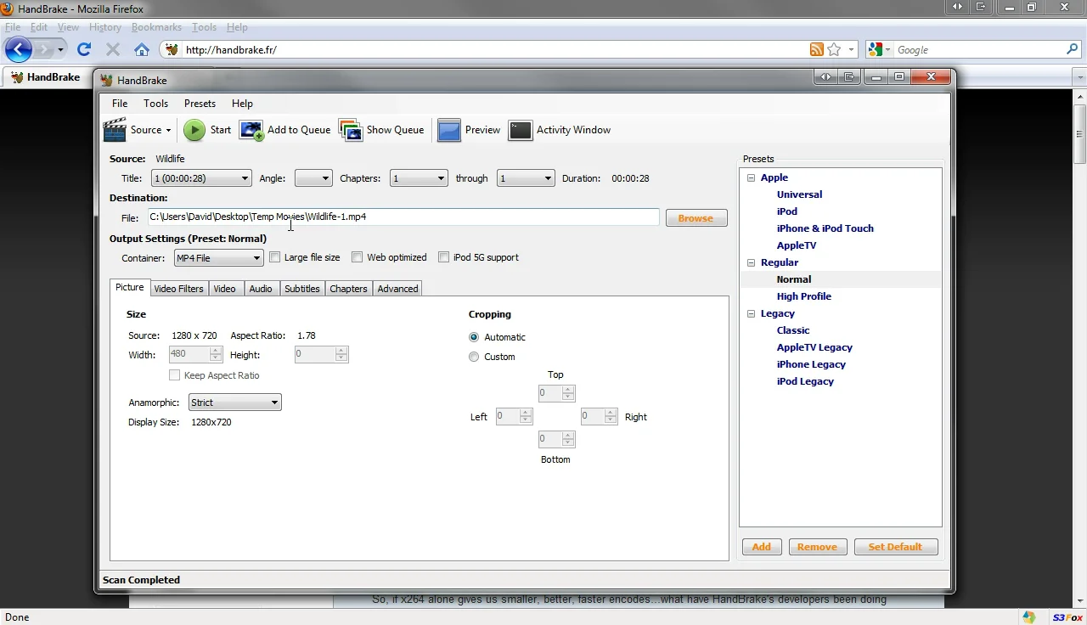Click the search magnifier icon
Image resolution: width=1087 pixels, height=625 pixels.
tap(1073, 49)
